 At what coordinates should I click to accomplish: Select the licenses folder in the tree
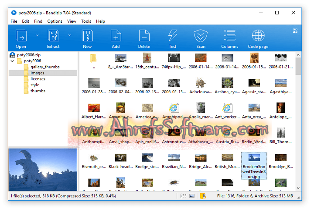38,79
